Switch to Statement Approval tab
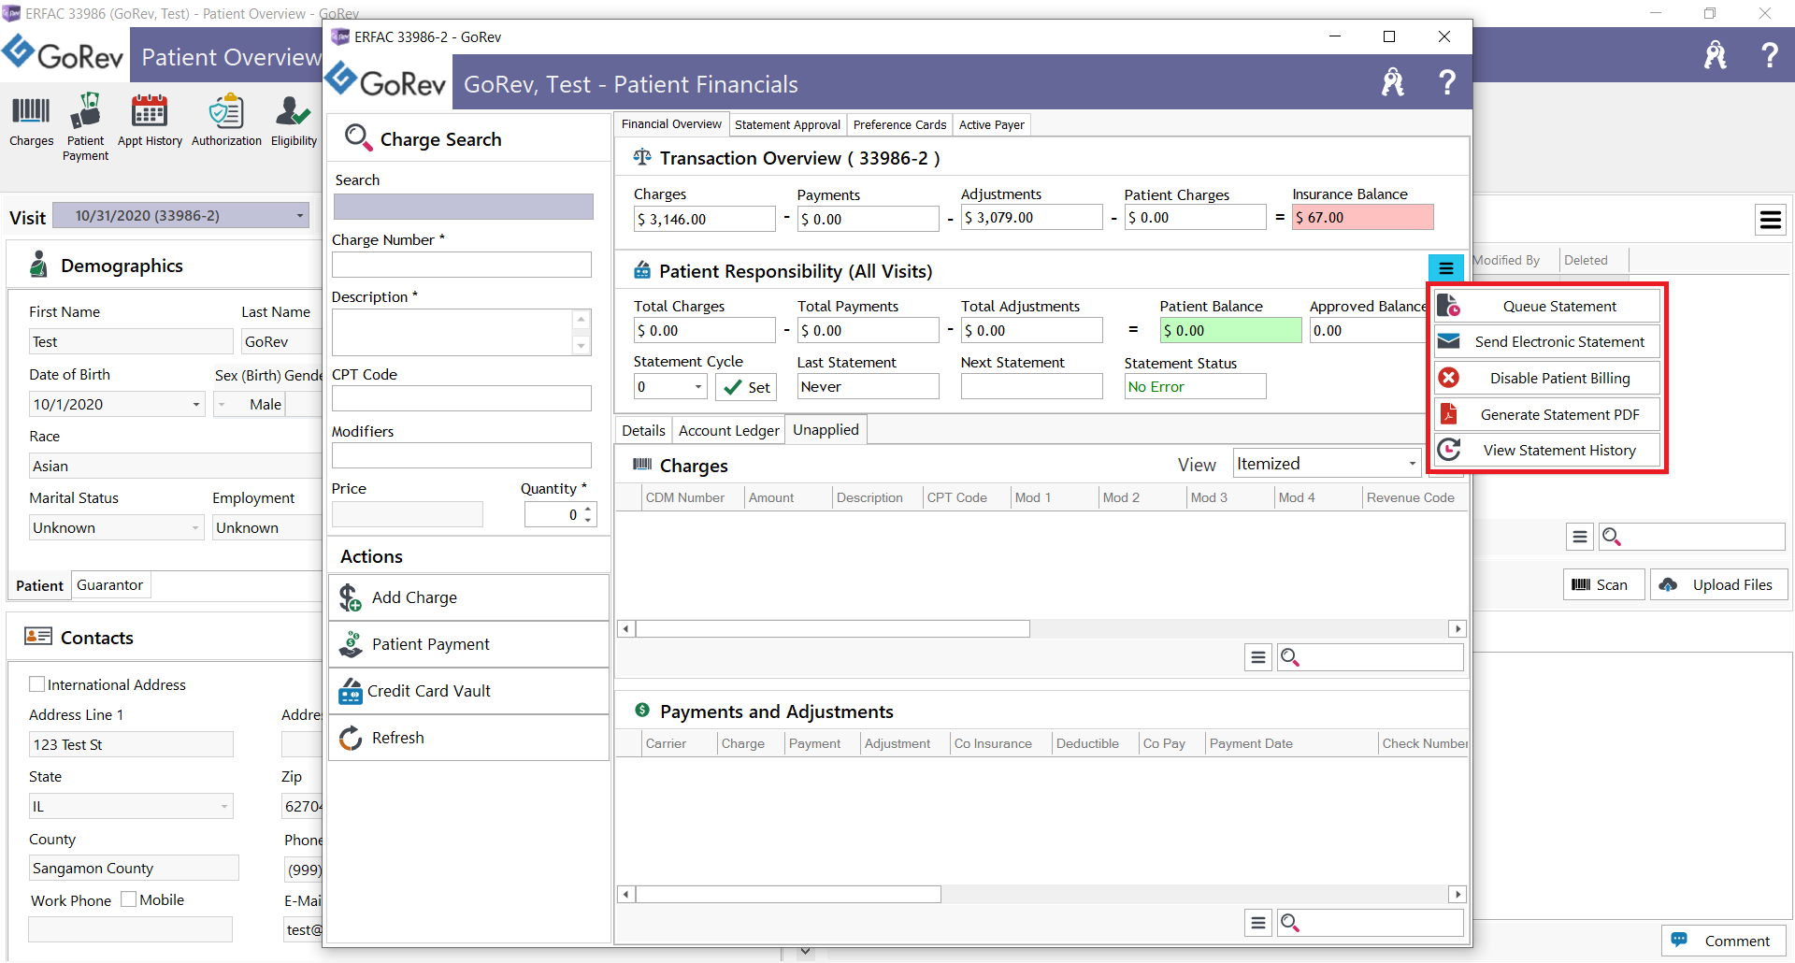 pyautogui.click(x=787, y=124)
